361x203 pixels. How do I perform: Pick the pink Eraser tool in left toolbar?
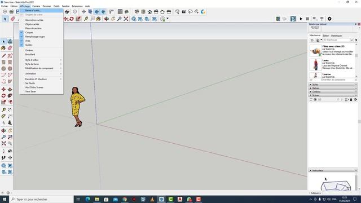[10, 48]
